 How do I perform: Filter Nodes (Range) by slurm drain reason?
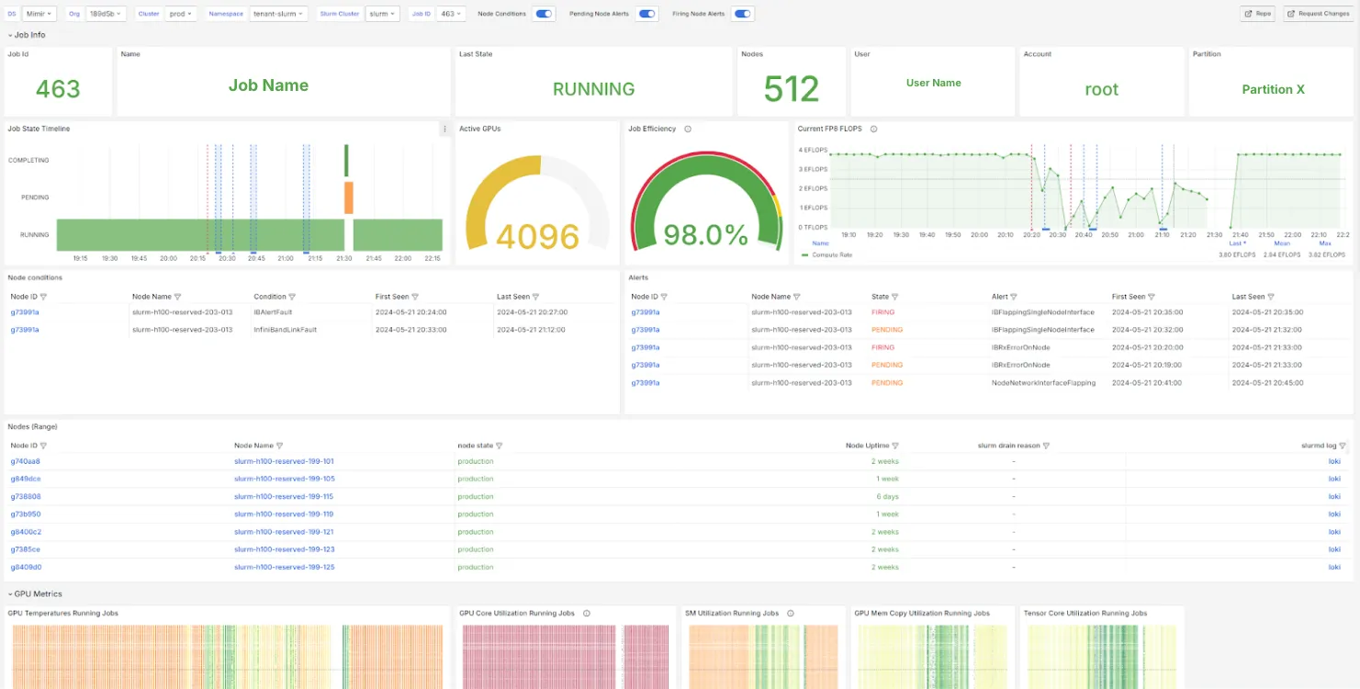click(x=1046, y=446)
